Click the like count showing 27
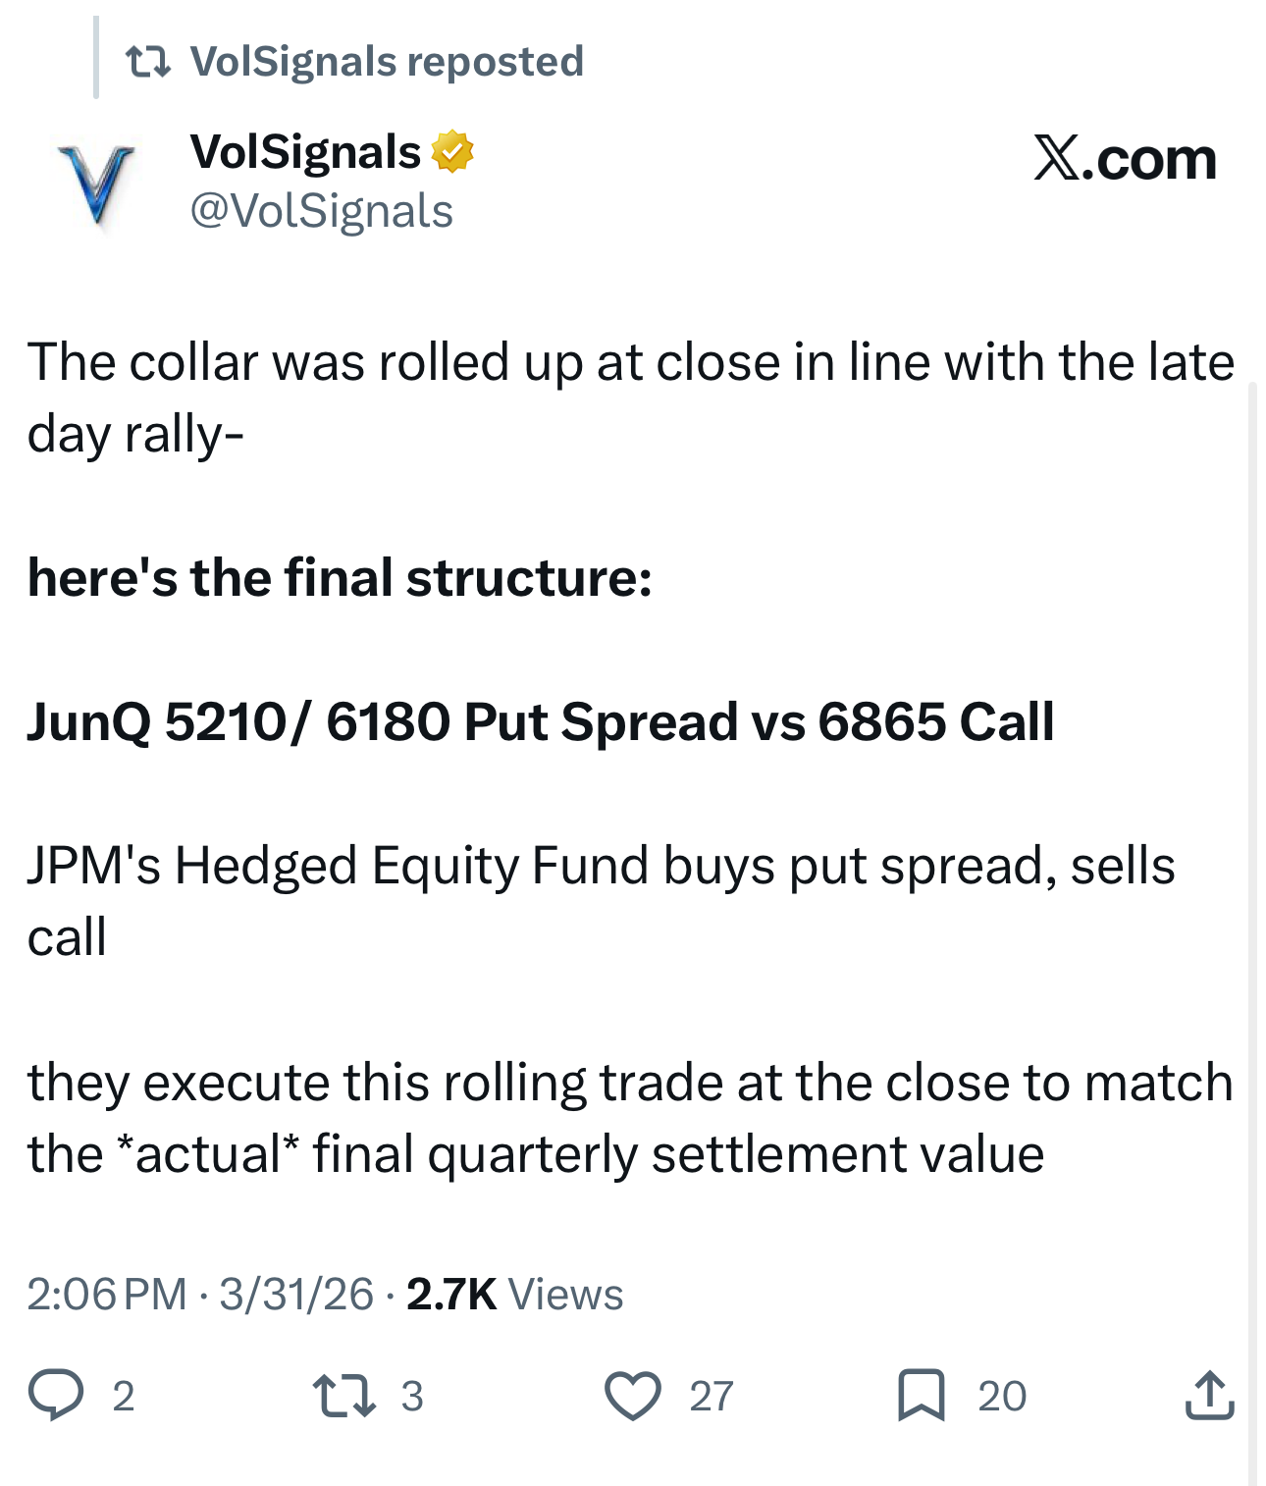This screenshot has width=1266, height=1486. point(711,1393)
